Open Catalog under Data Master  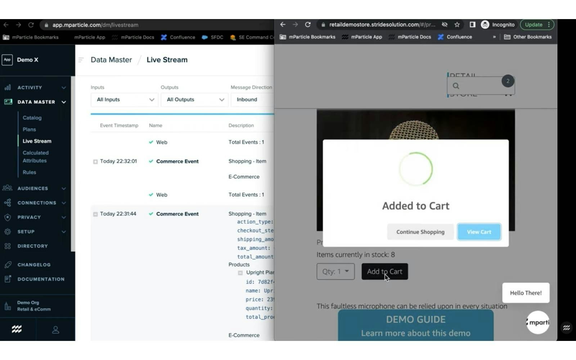(32, 118)
